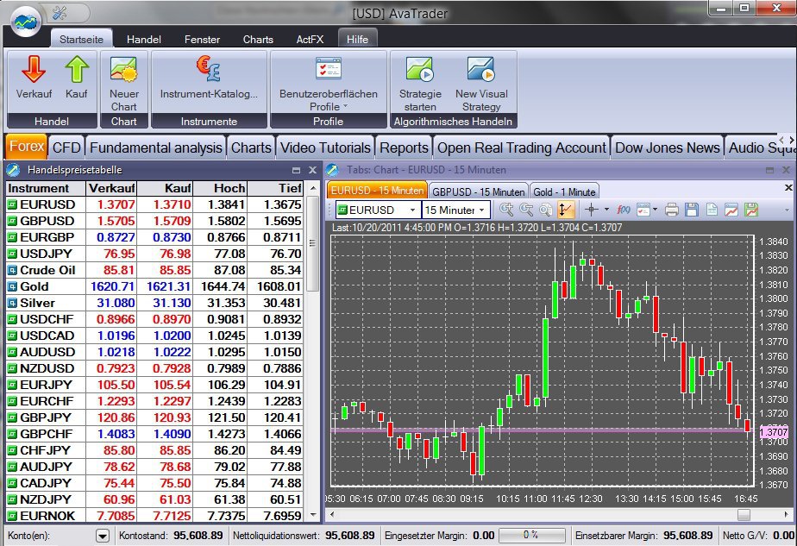Image resolution: width=797 pixels, height=546 pixels.
Task: Open the chart settings checklist icon
Action: coord(643,210)
